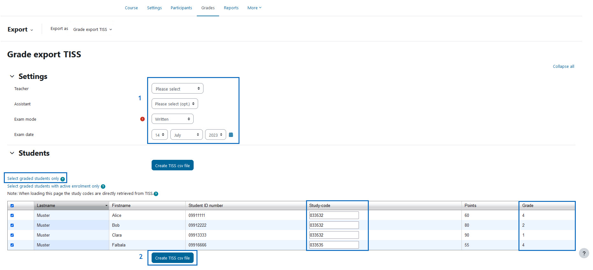The height and width of the screenshot is (270, 593).
Task: Click student ID 09912222
Action: [197, 225]
